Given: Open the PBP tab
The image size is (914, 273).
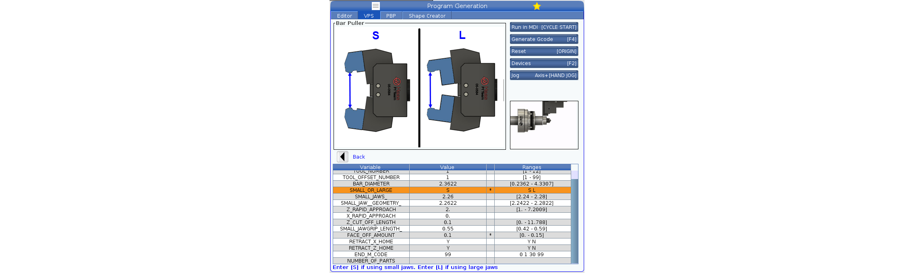Looking at the screenshot, I should tap(391, 16).
